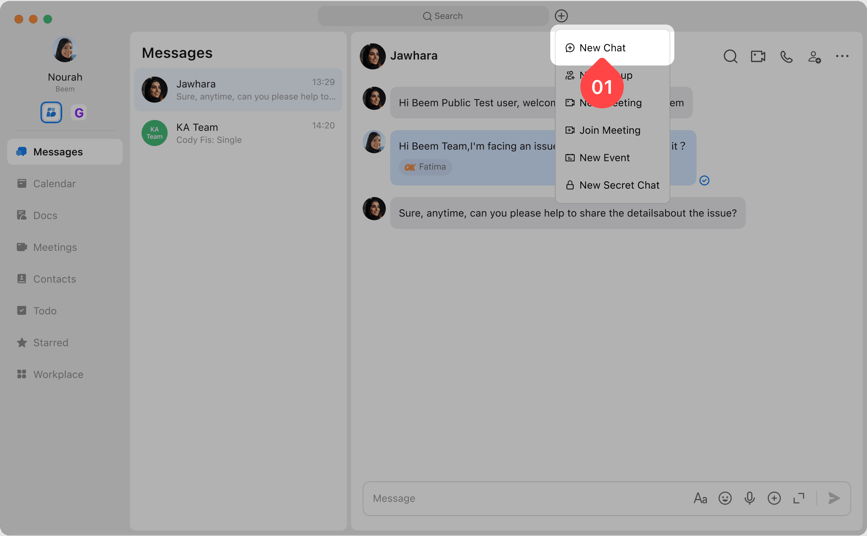
Task: Record a voice message with microphone
Action: pos(749,498)
